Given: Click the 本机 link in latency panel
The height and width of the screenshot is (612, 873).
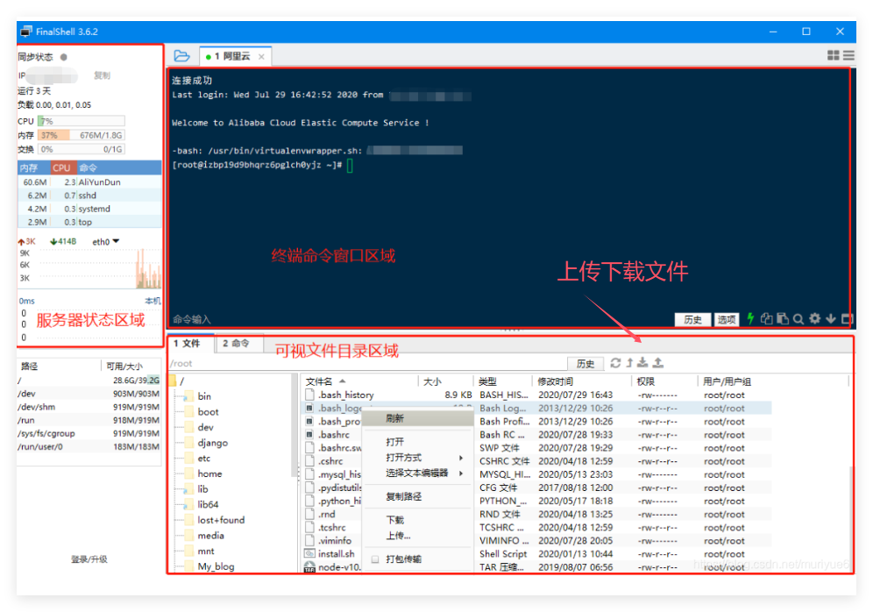Looking at the screenshot, I should [153, 301].
